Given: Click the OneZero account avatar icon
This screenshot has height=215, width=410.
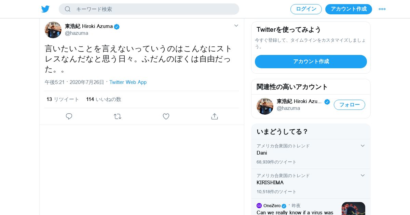Looking at the screenshot, I should (259, 205).
